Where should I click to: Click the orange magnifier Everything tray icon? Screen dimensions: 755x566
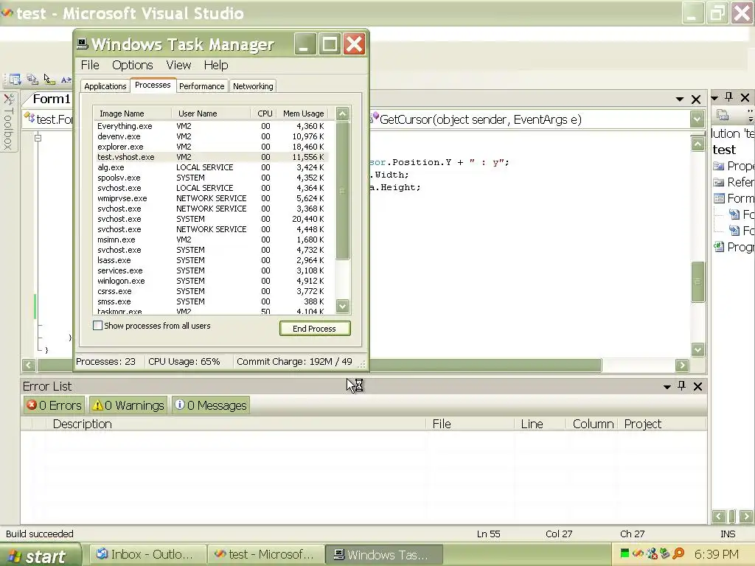[x=678, y=553]
